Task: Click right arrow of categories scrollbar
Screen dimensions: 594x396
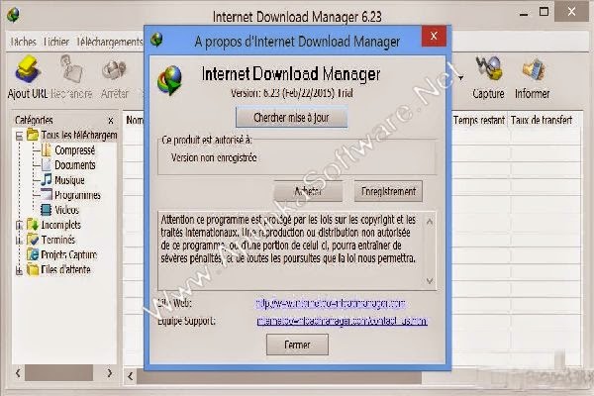Action: tap(110, 373)
